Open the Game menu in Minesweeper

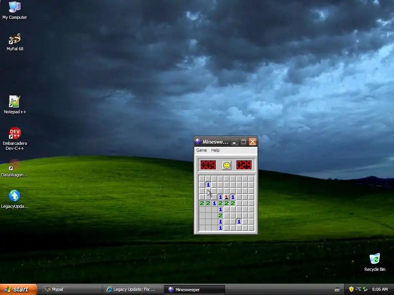pos(202,150)
